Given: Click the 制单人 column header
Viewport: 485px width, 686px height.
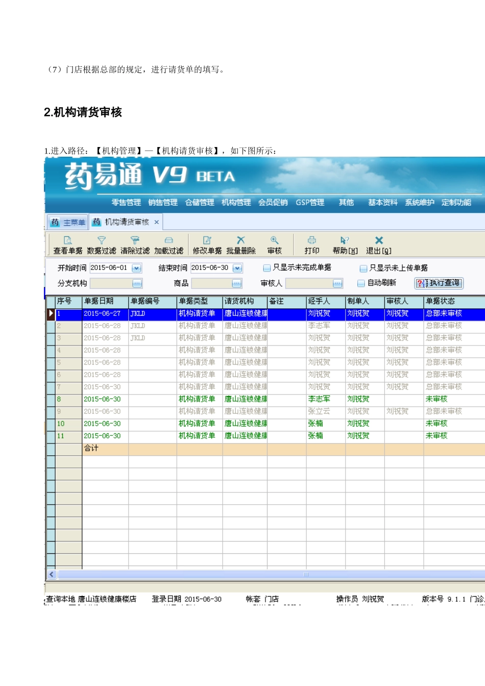Looking at the screenshot, I should pos(365,301).
